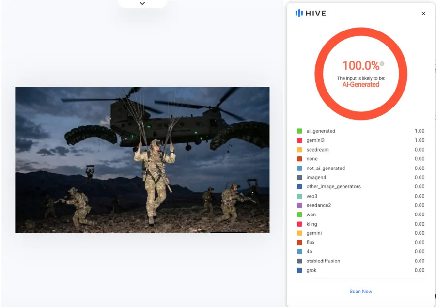Click the Hive audio-bars logo icon
Screen dimensions: 436x307
[x=300, y=13]
